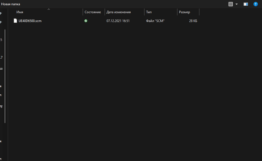
Task: Sort by the Дата изменения column header
Action: click(118, 12)
